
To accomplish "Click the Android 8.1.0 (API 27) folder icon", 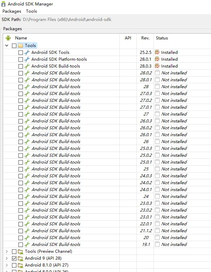I will pos(21,265).
